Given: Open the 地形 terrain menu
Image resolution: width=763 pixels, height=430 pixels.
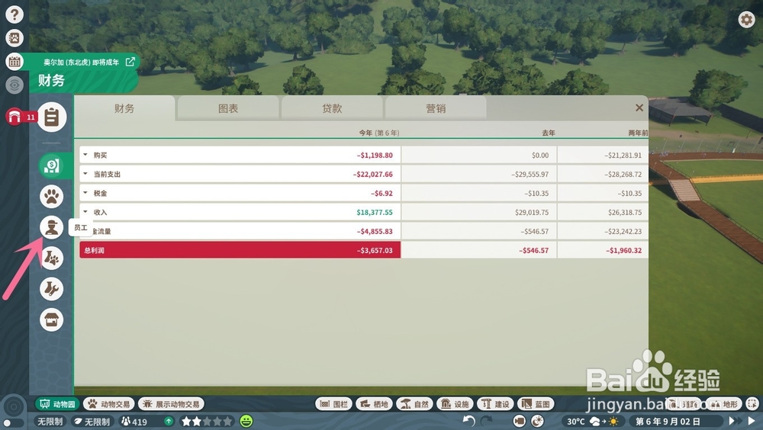Looking at the screenshot, I should (x=723, y=404).
